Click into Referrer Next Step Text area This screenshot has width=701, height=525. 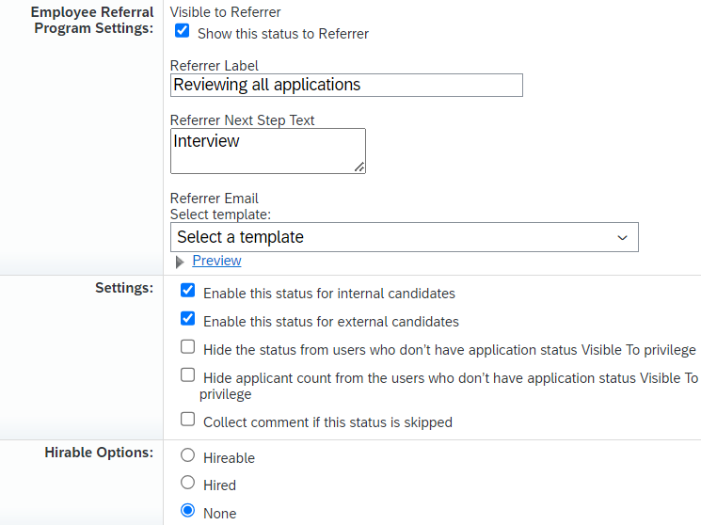pos(267,151)
